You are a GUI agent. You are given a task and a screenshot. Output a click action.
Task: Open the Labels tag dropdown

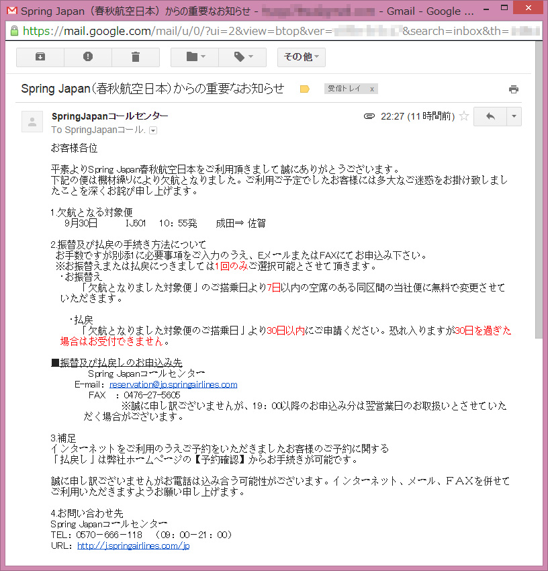[x=242, y=57]
